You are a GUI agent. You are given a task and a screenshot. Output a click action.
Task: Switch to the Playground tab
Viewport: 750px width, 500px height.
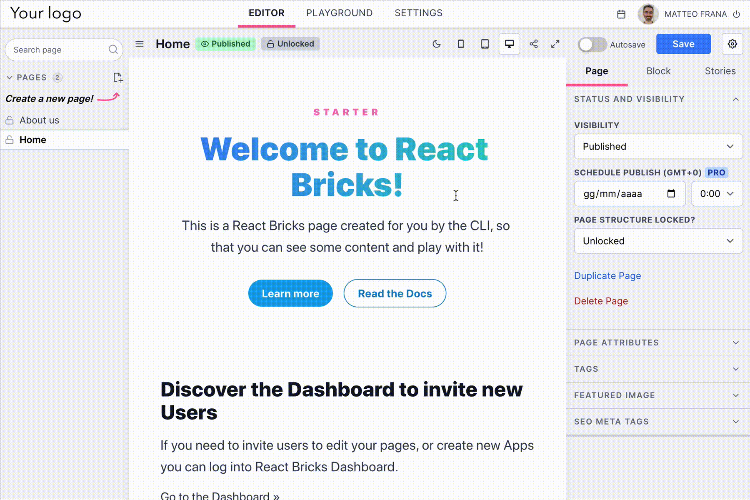click(x=339, y=13)
